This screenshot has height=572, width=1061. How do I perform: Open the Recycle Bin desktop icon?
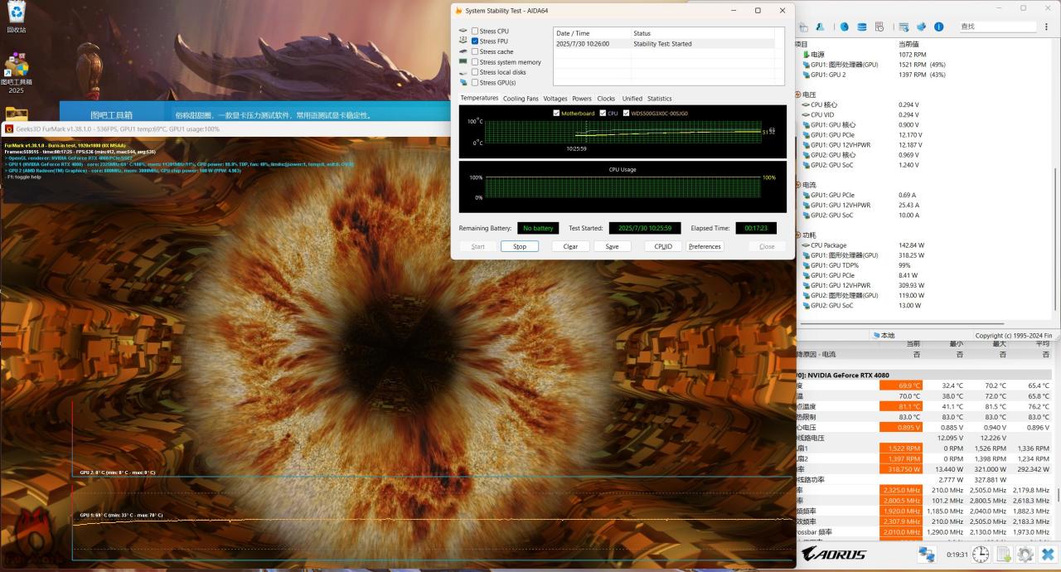[16, 14]
